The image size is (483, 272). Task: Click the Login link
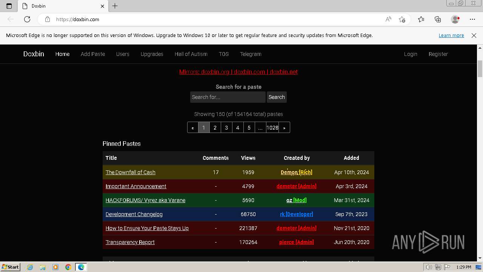click(x=411, y=54)
